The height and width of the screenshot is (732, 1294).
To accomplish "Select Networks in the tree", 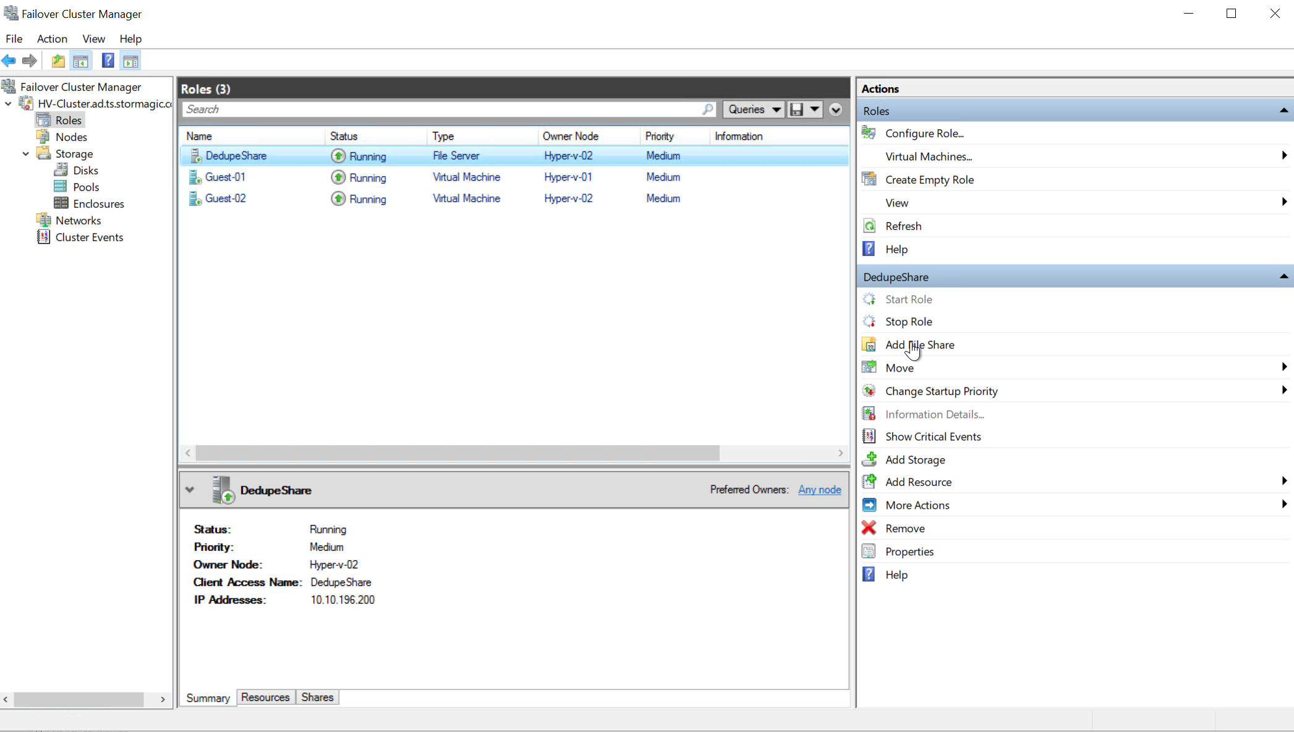I will (78, 221).
